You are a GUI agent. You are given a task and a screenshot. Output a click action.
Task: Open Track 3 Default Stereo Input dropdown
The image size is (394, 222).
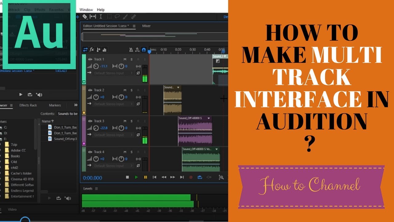tap(114, 135)
